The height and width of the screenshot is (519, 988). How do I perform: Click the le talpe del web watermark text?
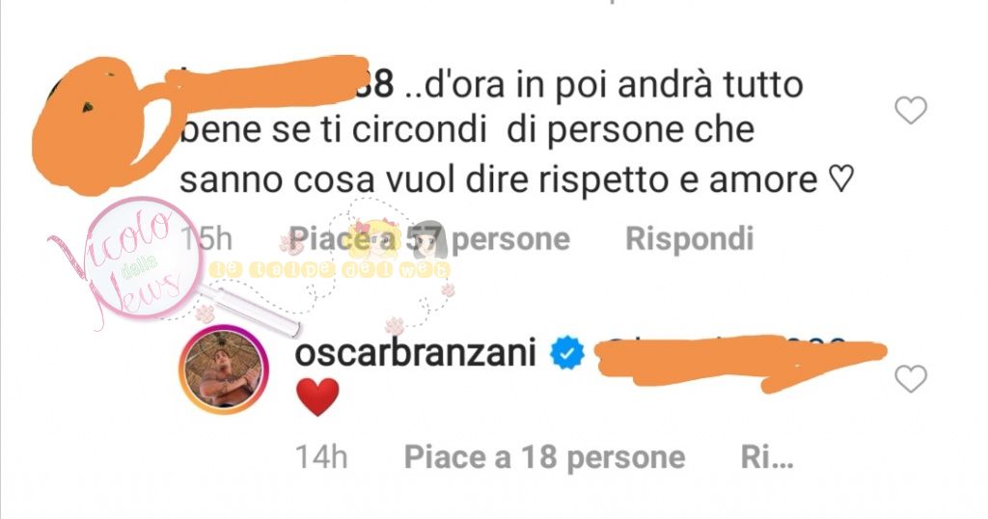coord(330,270)
